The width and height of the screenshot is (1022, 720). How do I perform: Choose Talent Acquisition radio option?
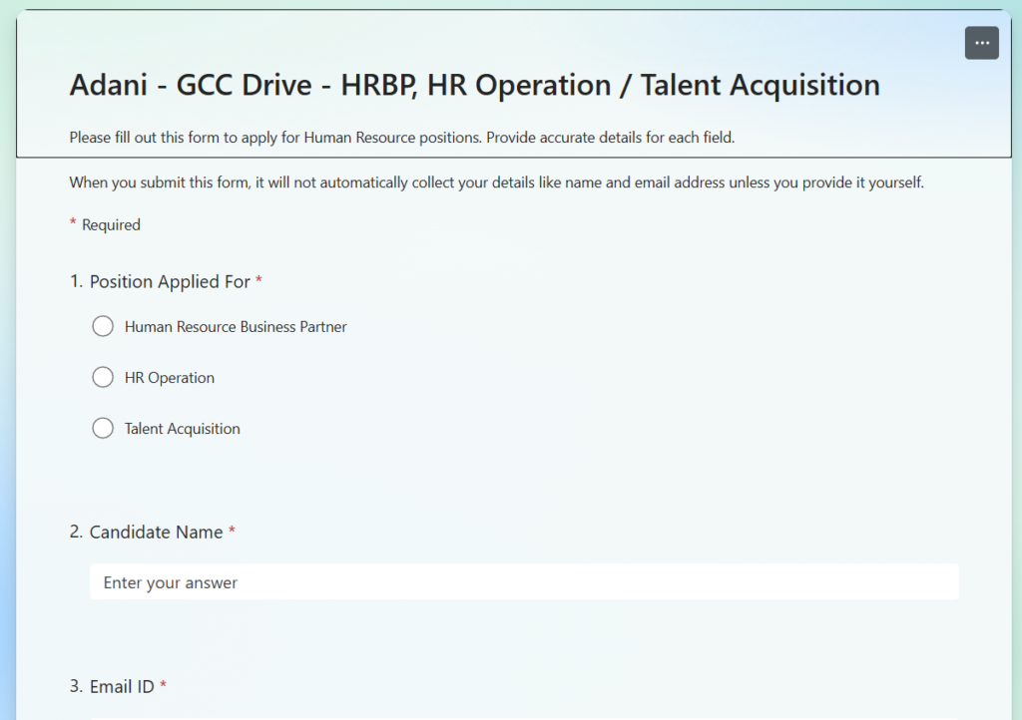[x=103, y=428]
